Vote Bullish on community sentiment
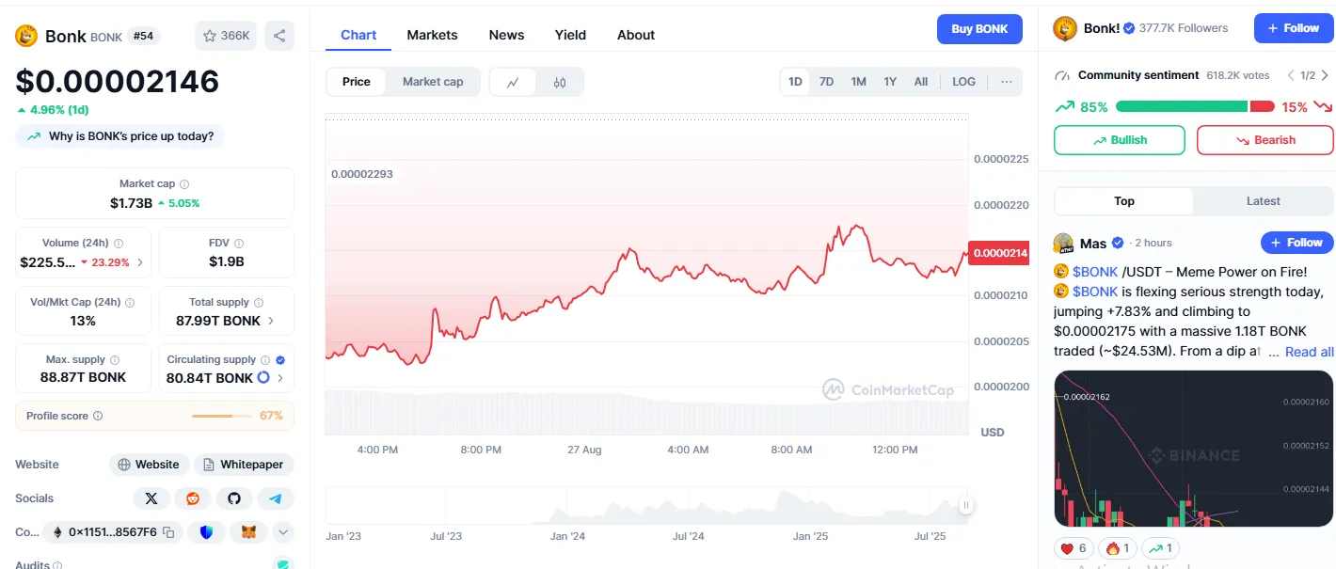 click(1119, 140)
